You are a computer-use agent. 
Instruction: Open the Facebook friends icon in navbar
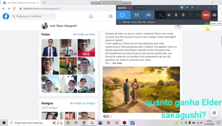(110, 16)
